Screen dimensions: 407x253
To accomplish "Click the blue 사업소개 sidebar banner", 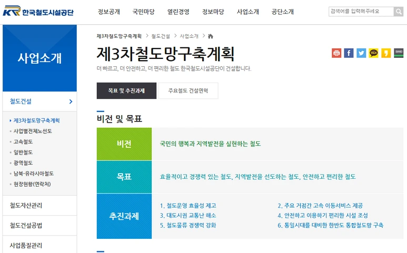I will [x=39, y=58].
